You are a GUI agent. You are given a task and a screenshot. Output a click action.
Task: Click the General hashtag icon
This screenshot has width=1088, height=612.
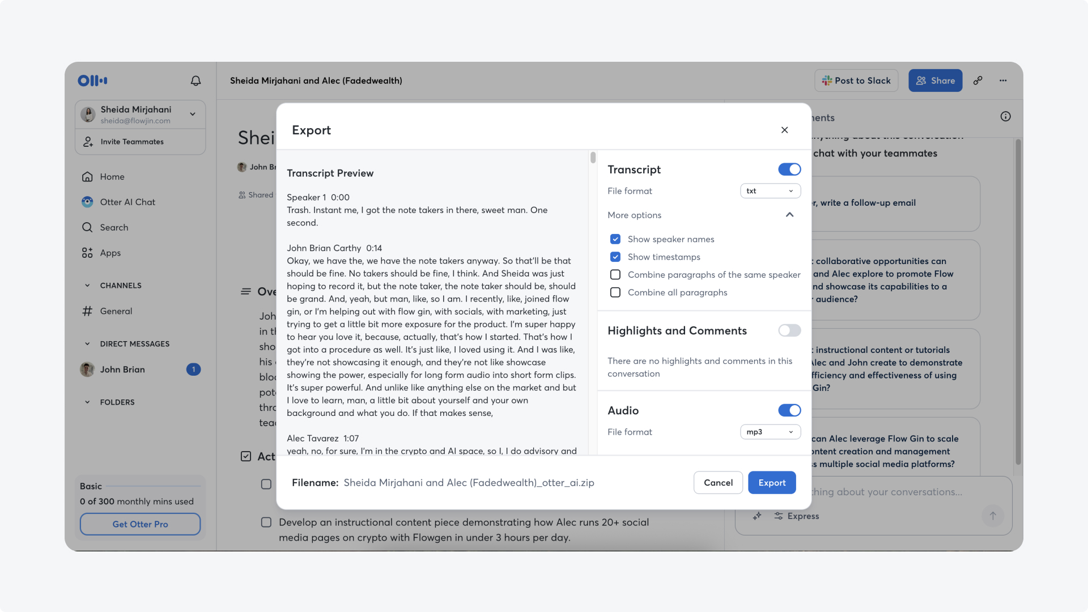click(87, 311)
